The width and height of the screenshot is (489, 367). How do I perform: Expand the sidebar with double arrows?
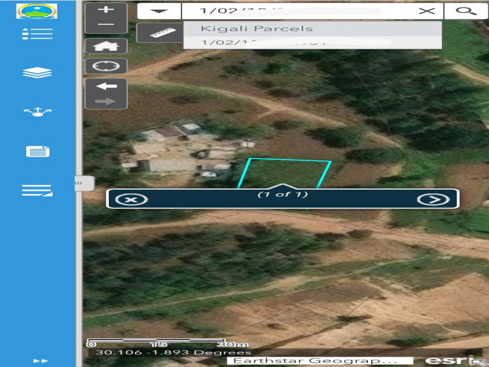(x=40, y=361)
